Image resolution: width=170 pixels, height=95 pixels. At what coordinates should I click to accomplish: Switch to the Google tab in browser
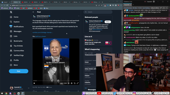(5, 2)
